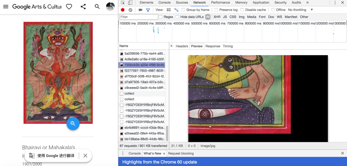
Task: Open the hamburger menu in Google Arts & Culture
Action: (6, 6)
